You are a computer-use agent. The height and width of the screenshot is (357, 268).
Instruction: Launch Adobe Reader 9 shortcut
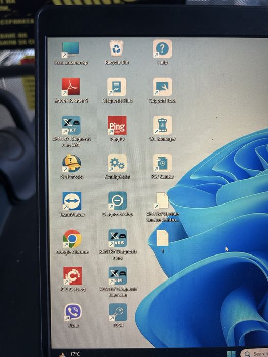[x=70, y=87]
